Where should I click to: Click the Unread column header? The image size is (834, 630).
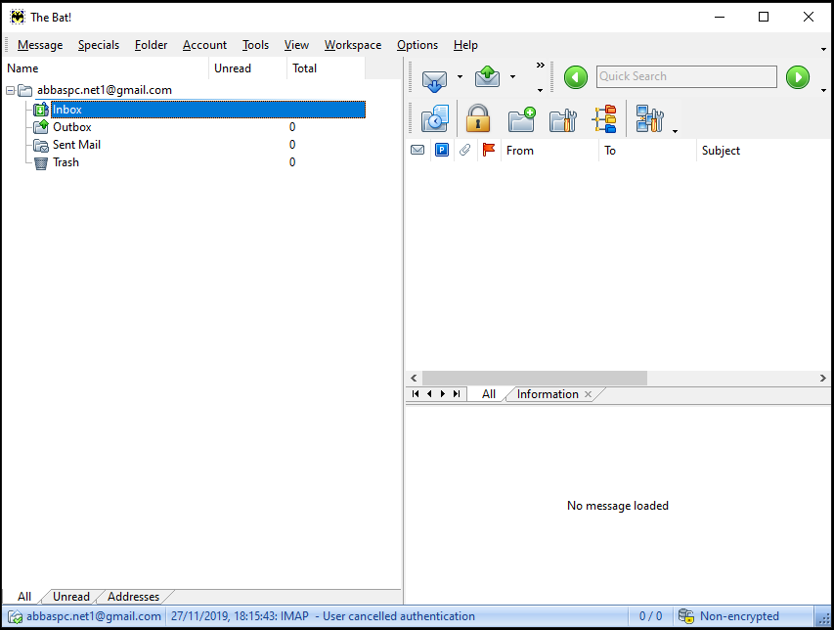click(248, 68)
